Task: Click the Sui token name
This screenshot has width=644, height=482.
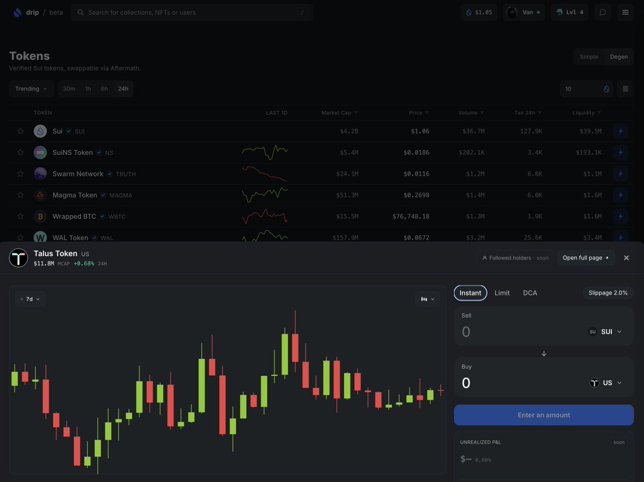Action: 57,131
